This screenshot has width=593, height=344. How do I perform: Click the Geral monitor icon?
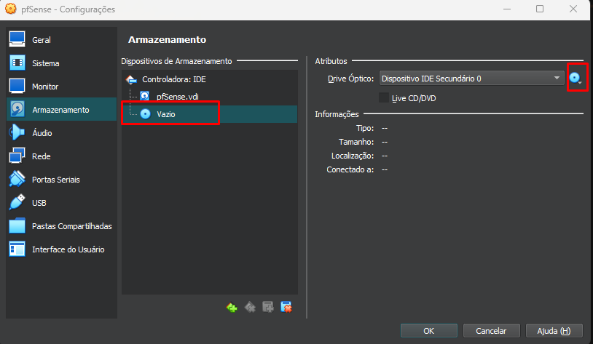(17, 39)
